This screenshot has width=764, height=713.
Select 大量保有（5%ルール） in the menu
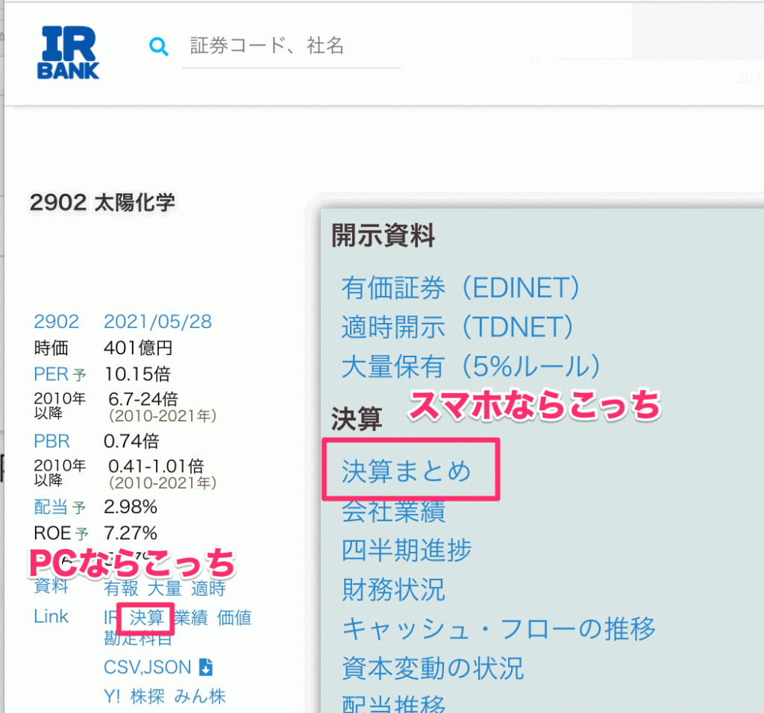471,366
